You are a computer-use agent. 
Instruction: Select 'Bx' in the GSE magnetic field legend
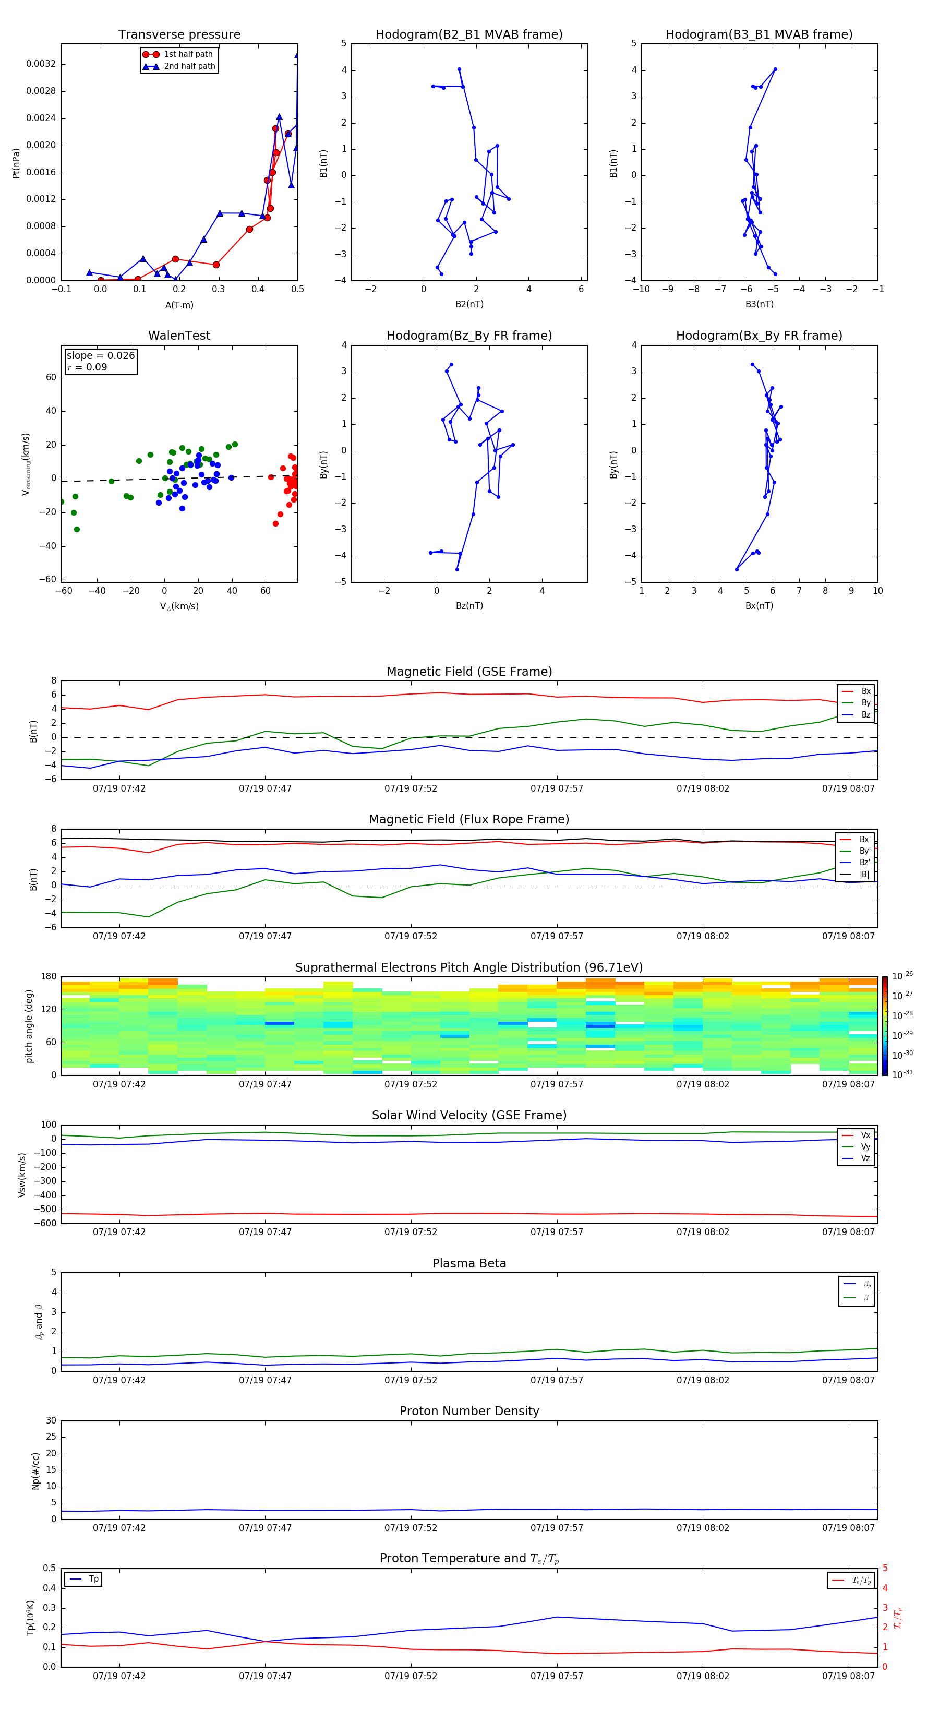point(856,691)
